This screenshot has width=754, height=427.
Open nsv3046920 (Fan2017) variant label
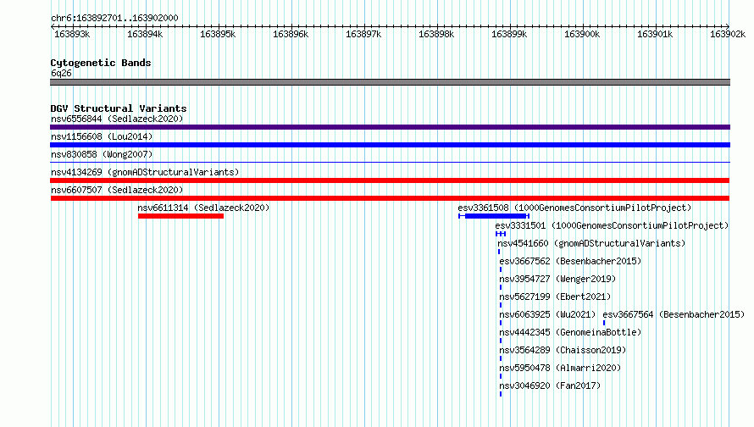tap(550, 385)
